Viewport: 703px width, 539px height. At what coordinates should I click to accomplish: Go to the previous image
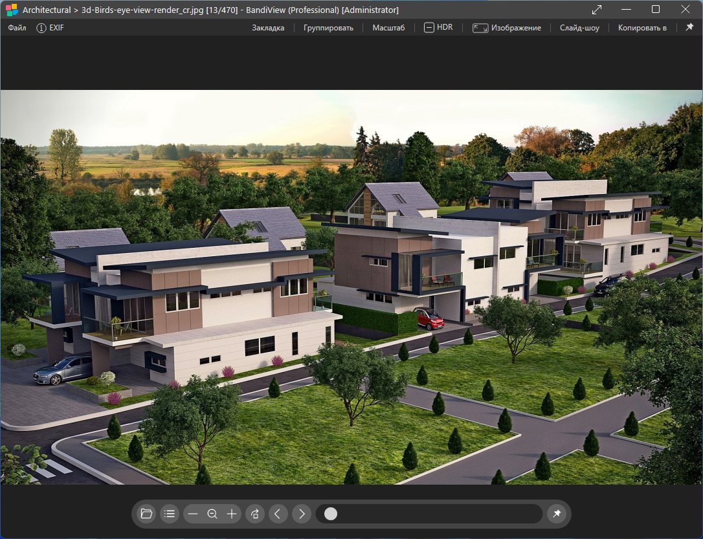pyautogui.click(x=278, y=514)
